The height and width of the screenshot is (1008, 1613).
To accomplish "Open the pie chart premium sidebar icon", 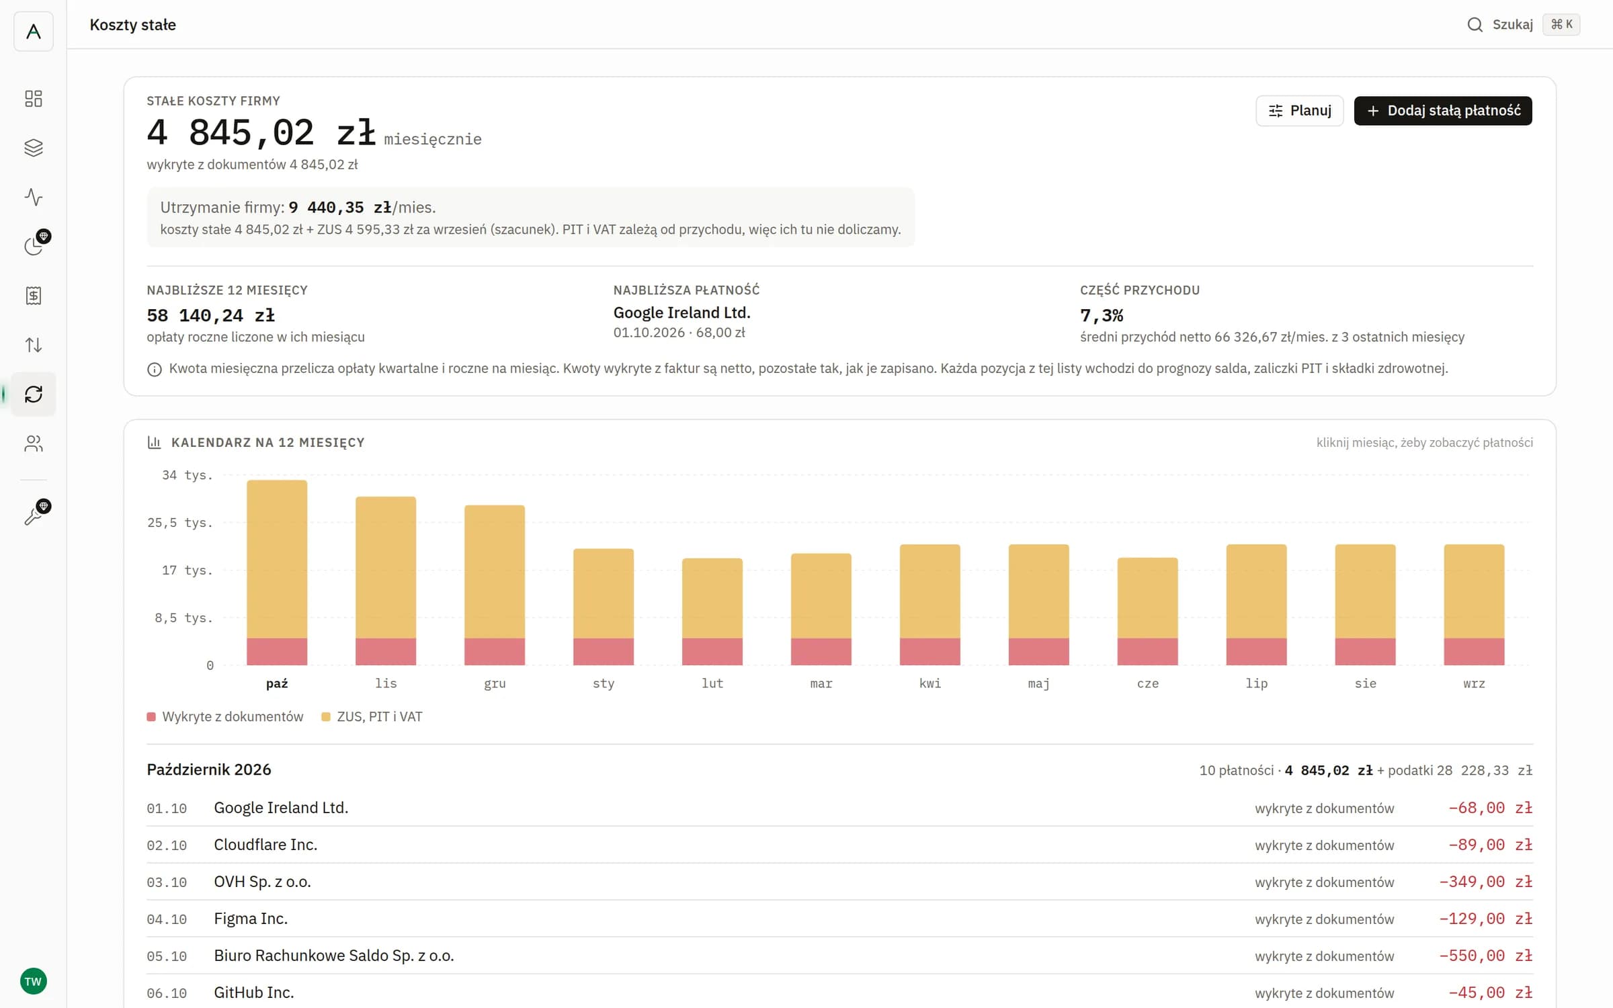I will click(33, 246).
